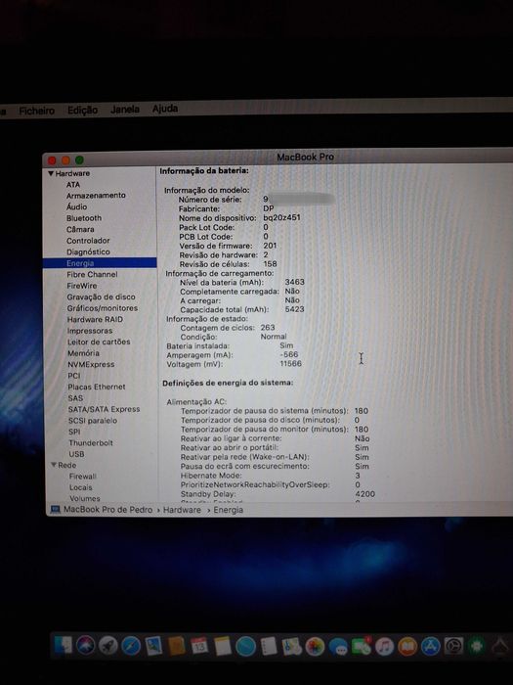Select Memória in the sidebar
The width and height of the screenshot is (513, 685).
pyautogui.click(x=83, y=353)
